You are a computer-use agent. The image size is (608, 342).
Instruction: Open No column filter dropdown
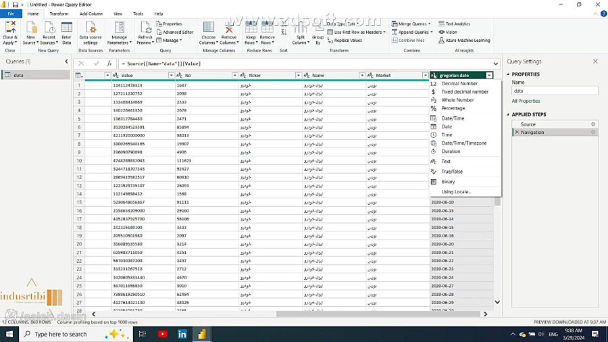[234, 75]
